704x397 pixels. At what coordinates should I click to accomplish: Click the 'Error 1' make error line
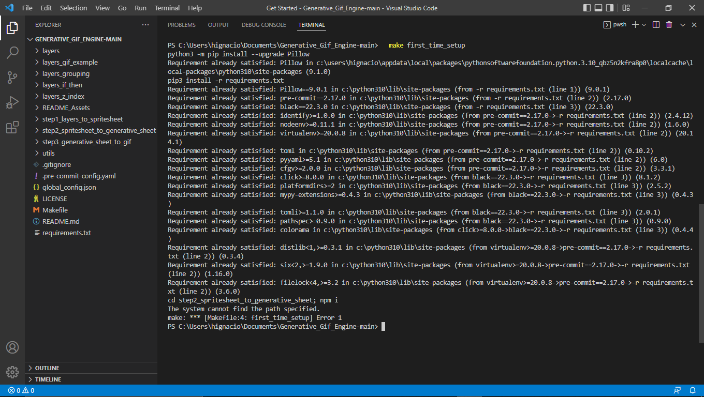(255, 318)
